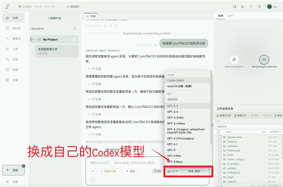Open the 单细胞数据分析 conversation

(x=57, y=51)
